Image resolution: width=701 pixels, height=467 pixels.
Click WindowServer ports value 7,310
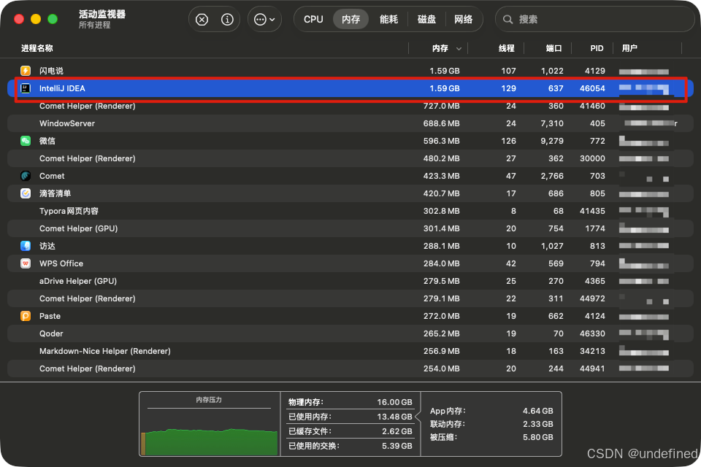(552, 123)
